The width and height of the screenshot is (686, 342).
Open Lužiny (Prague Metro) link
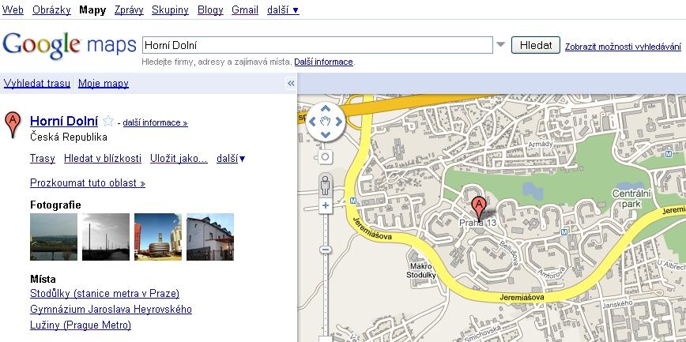[81, 325]
